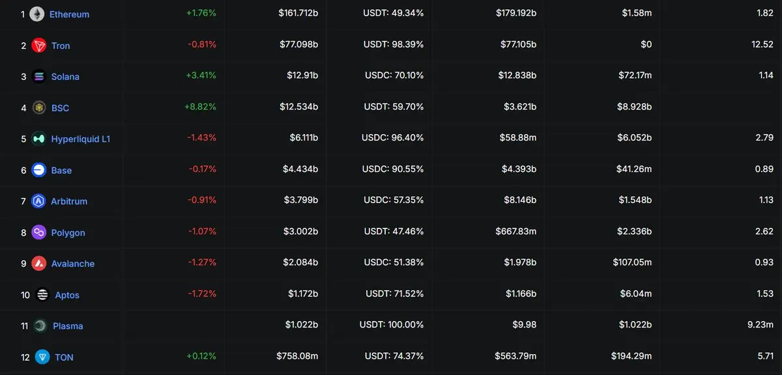Click the purple Polygon logo icon
The width and height of the screenshot is (782, 375).
(x=39, y=232)
